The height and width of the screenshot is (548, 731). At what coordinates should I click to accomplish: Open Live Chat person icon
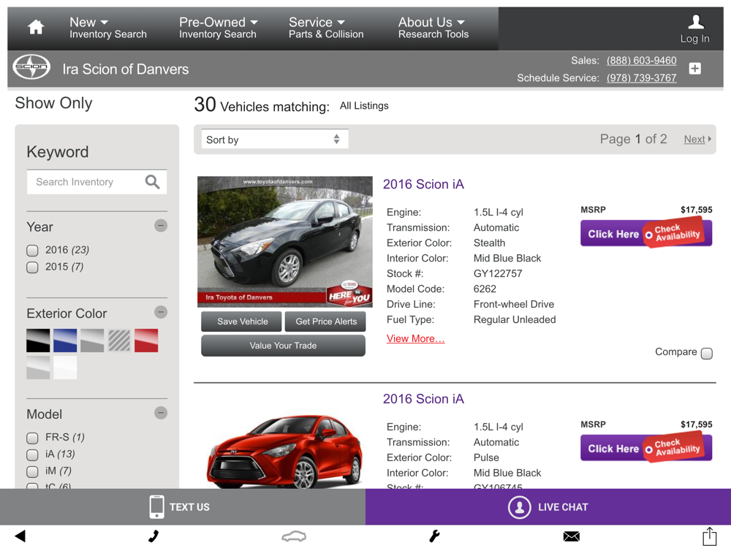pos(519,507)
